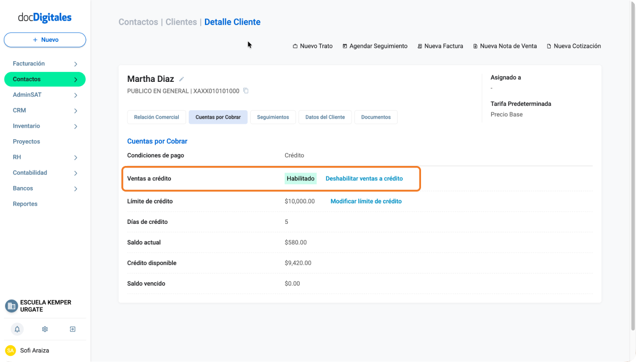Image resolution: width=636 pixels, height=362 pixels.
Task: Click the Nueva Factura action
Action: (x=440, y=46)
